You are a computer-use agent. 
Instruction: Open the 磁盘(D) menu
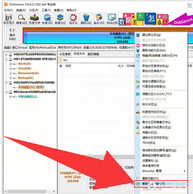click(21, 10)
